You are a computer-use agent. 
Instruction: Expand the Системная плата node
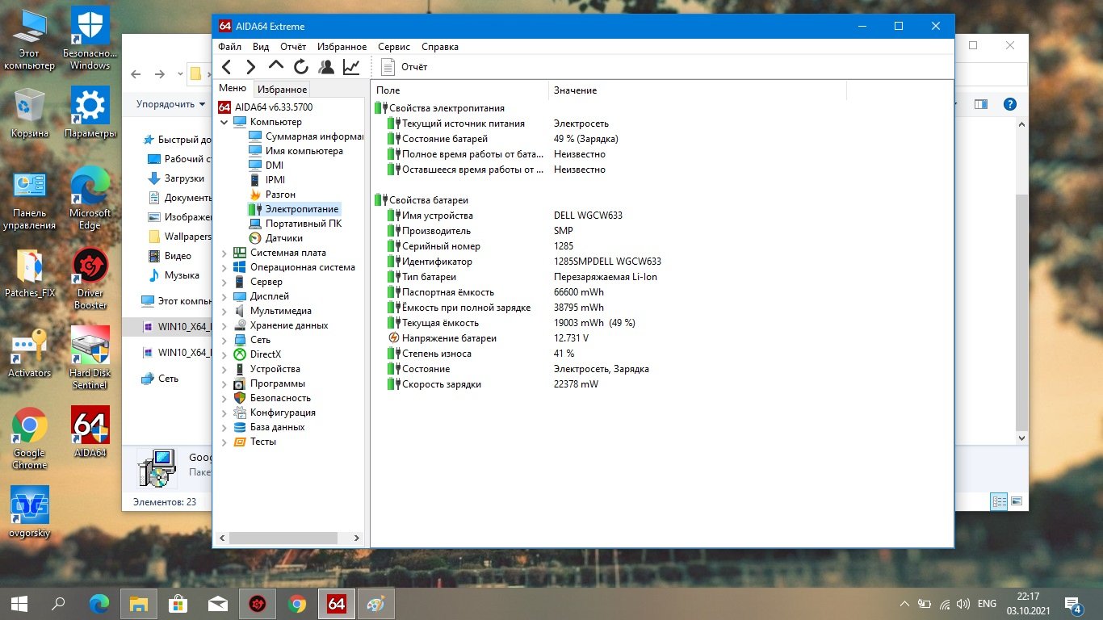tap(224, 253)
